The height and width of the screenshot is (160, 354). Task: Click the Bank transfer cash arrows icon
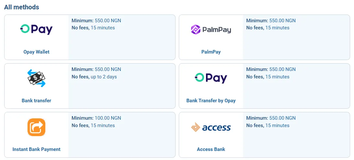pyautogui.click(x=36, y=78)
